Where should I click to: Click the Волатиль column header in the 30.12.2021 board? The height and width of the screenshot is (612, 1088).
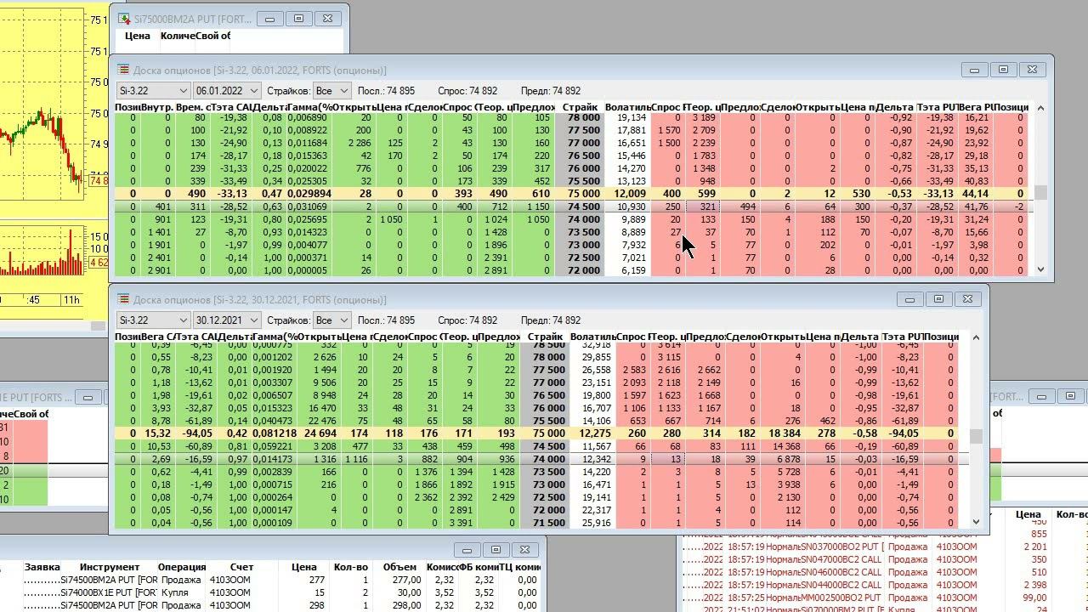(x=593, y=337)
